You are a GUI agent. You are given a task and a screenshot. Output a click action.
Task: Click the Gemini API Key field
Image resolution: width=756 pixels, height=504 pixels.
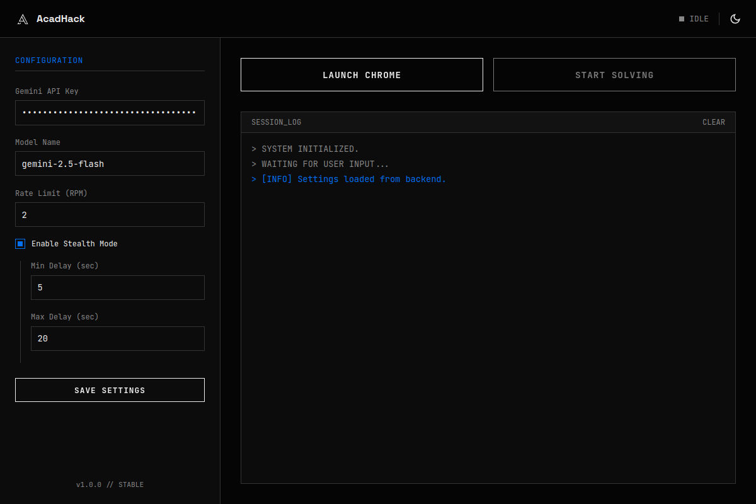(110, 112)
